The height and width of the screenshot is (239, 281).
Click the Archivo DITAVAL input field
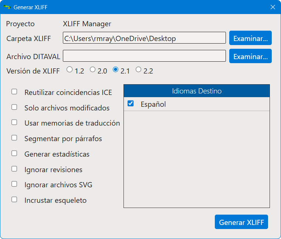coord(144,56)
